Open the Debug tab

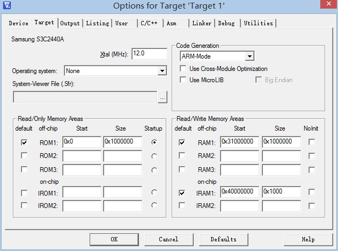[226, 23]
